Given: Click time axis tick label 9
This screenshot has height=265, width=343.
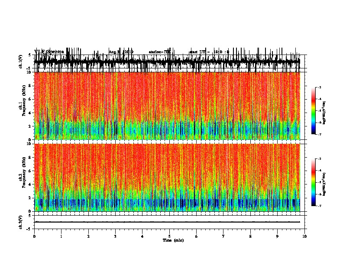Looking at the screenshot, I should 277,236.
